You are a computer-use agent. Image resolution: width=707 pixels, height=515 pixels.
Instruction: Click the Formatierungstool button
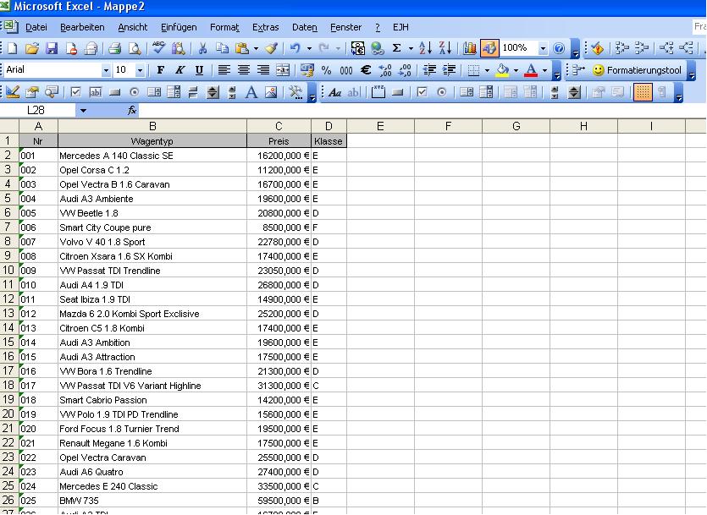pyautogui.click(x=635, y=70)
